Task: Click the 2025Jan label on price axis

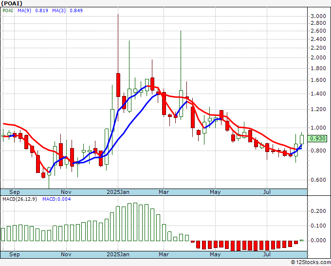Action: [118, 192]
